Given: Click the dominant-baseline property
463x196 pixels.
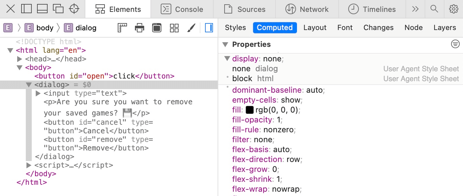Looking at the screenshot, I should [278, 90].
